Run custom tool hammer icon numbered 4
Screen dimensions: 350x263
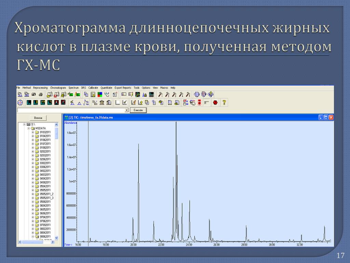click(181, 95)
